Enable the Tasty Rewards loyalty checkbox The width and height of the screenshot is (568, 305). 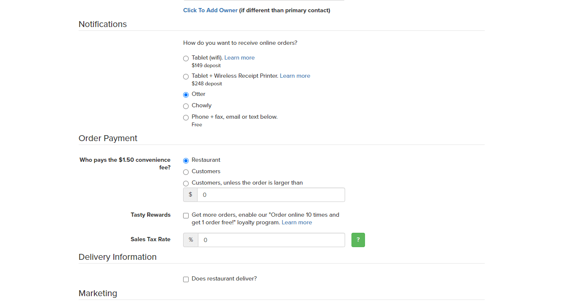pos(186,215)
